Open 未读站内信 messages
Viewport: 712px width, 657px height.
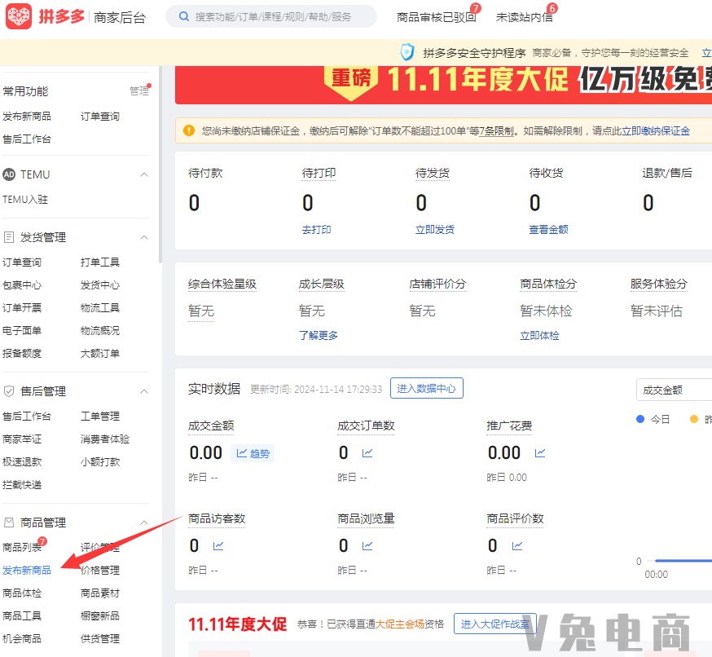pyautogui.click(x=524, y=16)
